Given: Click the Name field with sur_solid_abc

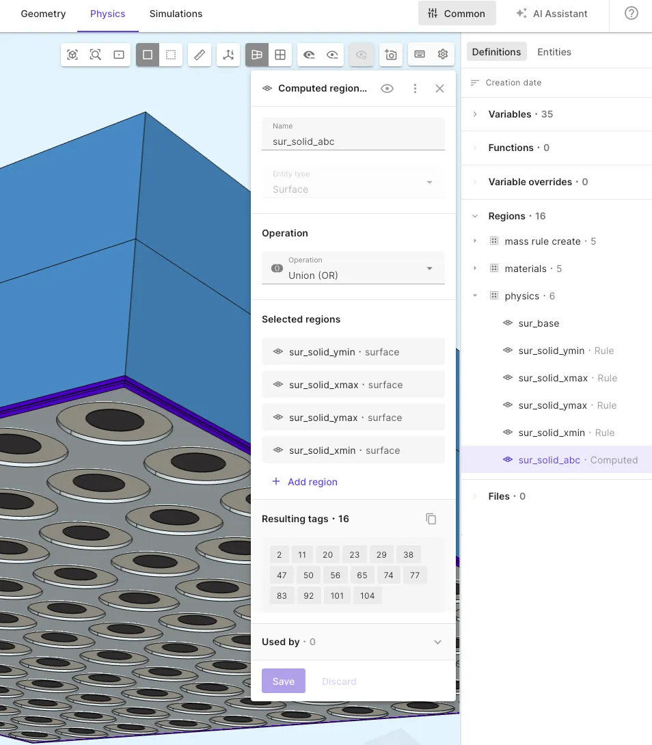Looking at the screenshot, I should [x=353, y=134].
